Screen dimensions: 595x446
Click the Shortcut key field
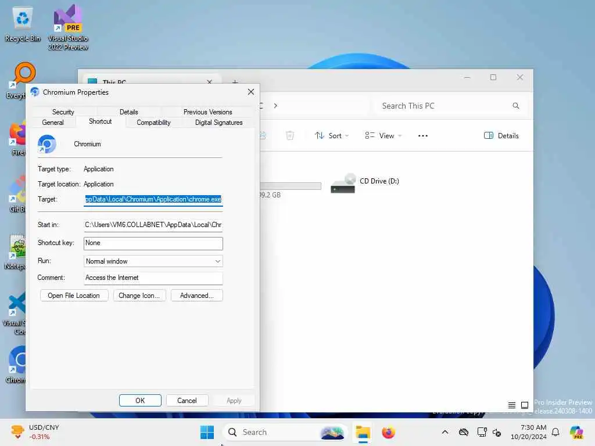[153, 243]
